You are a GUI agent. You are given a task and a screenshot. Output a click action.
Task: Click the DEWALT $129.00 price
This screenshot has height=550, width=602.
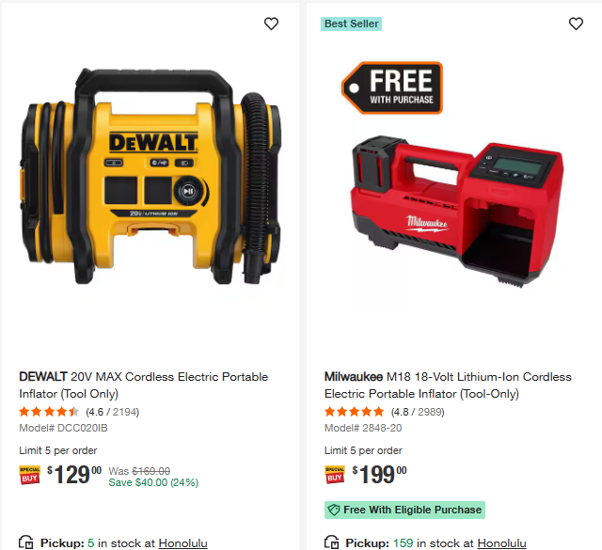74,475
